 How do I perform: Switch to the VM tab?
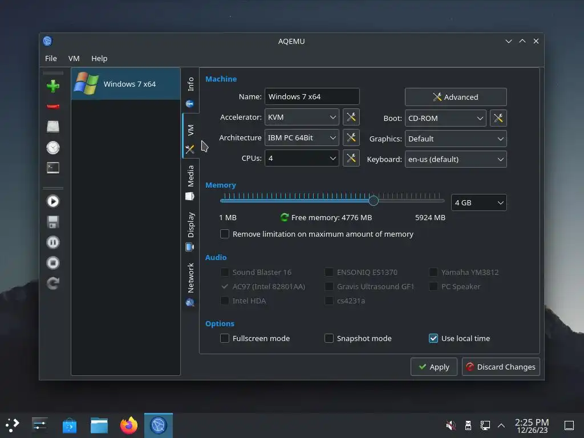pyautogui.click(x=190, y=136)
